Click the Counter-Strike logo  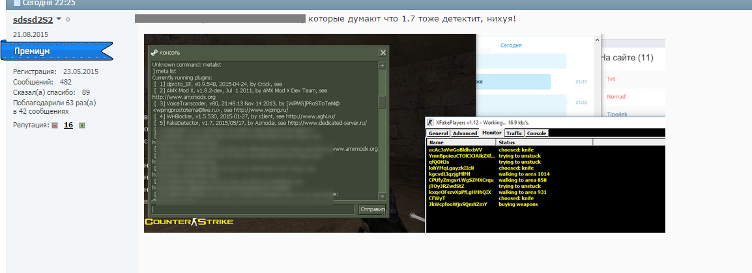[189, 222]
